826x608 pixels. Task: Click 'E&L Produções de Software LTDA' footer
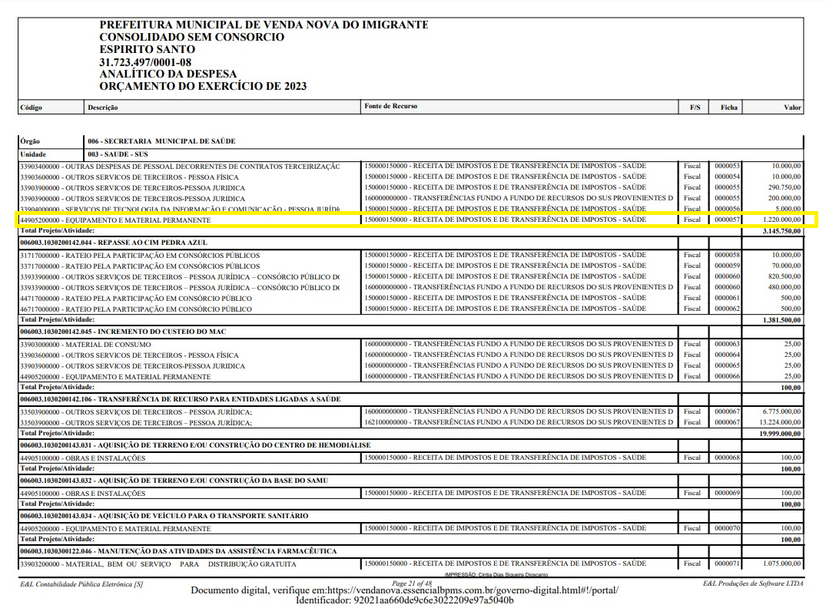[x=753, y=583]
